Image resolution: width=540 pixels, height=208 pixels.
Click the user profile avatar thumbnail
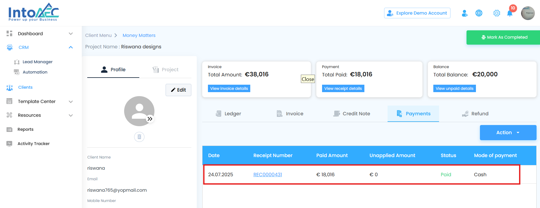pyautogui.click(x=528, y=13)
